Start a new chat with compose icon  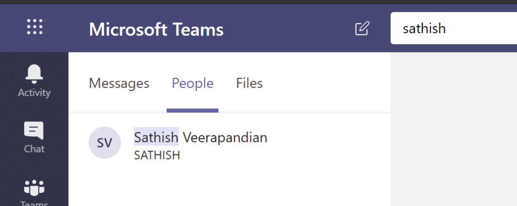pyautogui.click(x=362, y=28)
